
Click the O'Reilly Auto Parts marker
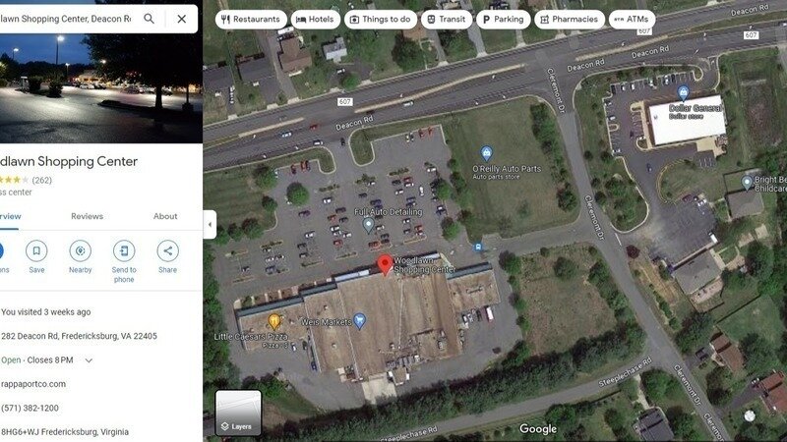coord(486,153)
